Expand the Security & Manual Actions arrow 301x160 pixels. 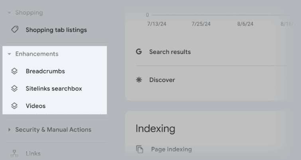click(x=9, y=130)
